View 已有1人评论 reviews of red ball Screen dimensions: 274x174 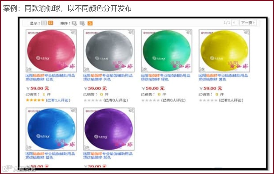[58, 100]
